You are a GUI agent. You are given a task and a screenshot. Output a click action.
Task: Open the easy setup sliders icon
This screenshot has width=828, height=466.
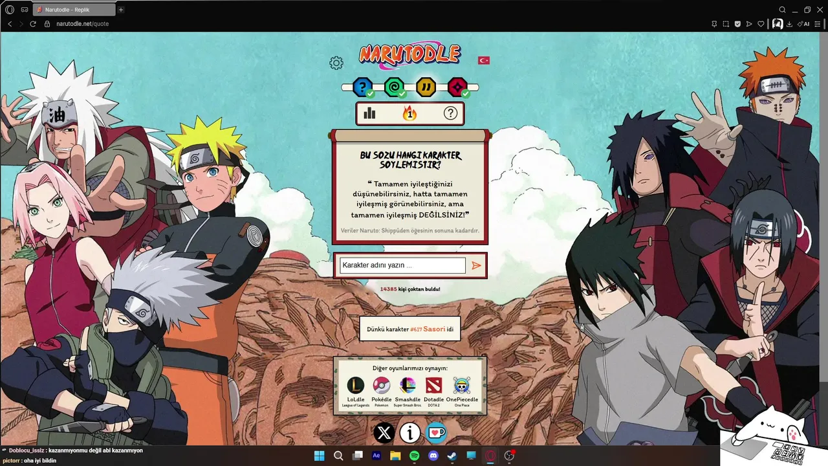point(819,24)
